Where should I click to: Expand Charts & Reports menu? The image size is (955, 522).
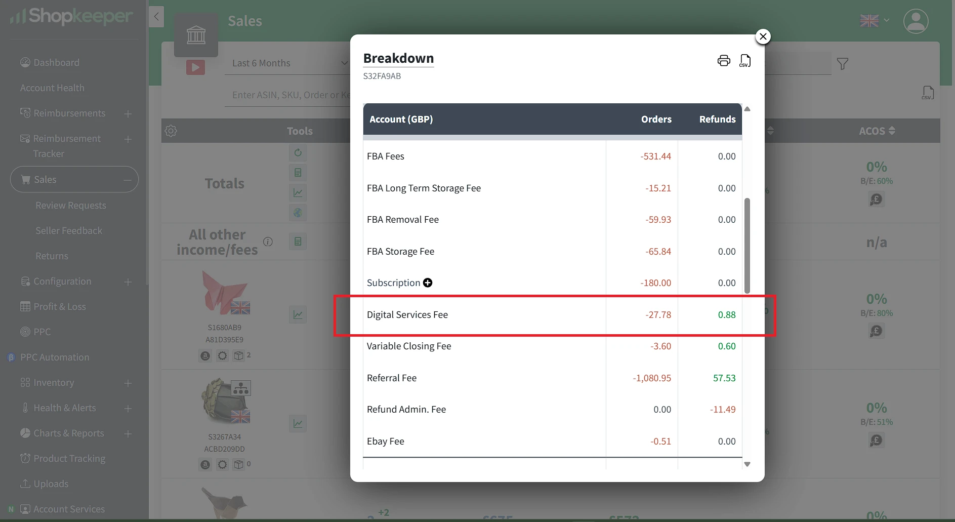coord(128,434)
